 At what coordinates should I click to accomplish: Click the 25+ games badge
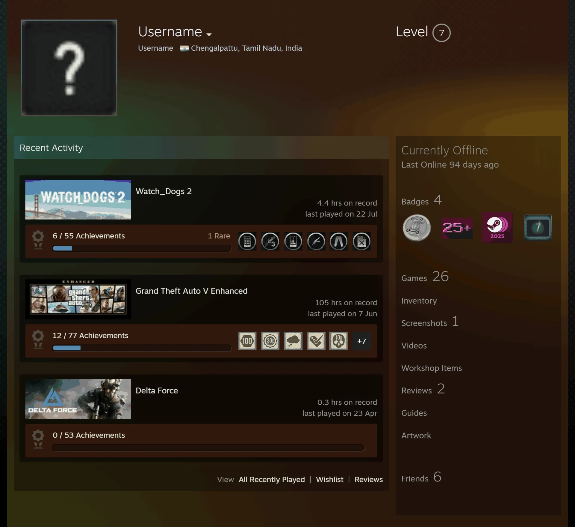[x=457, y=228]
